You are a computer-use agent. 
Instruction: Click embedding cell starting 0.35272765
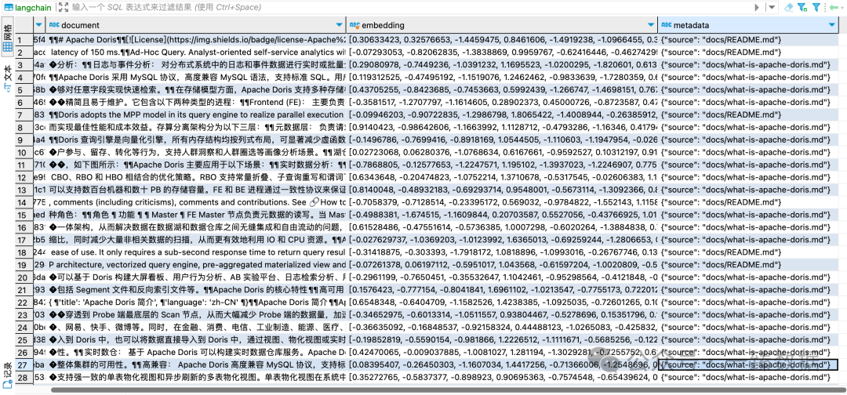point(503,377)
